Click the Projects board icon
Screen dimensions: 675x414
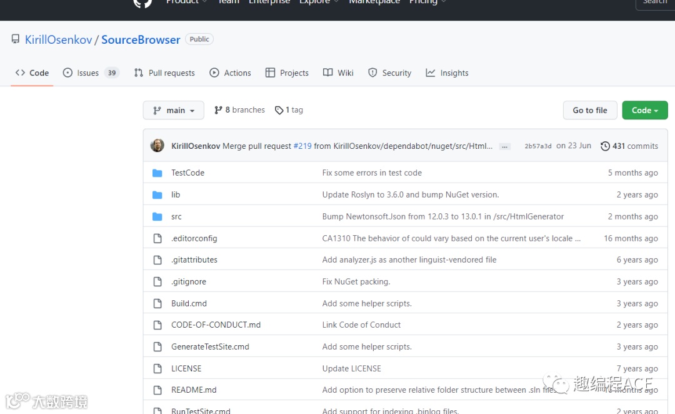(x=271, y=73)
